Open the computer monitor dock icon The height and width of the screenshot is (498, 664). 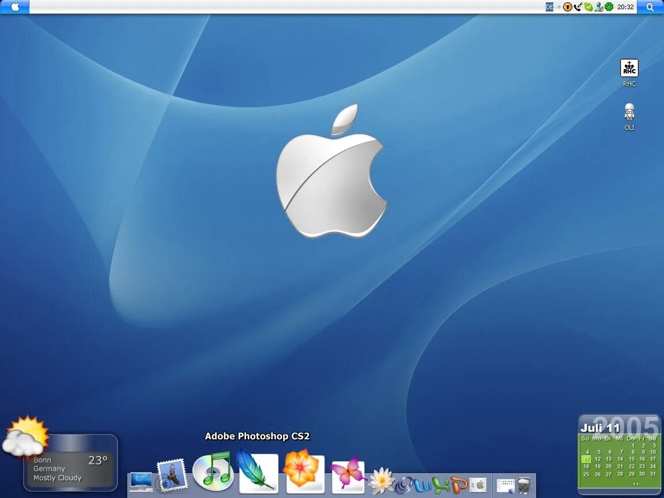click(141, 482)
